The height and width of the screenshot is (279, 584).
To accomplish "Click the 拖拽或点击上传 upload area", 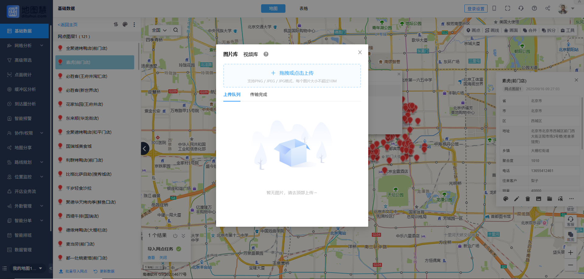I will pos(292,76).
